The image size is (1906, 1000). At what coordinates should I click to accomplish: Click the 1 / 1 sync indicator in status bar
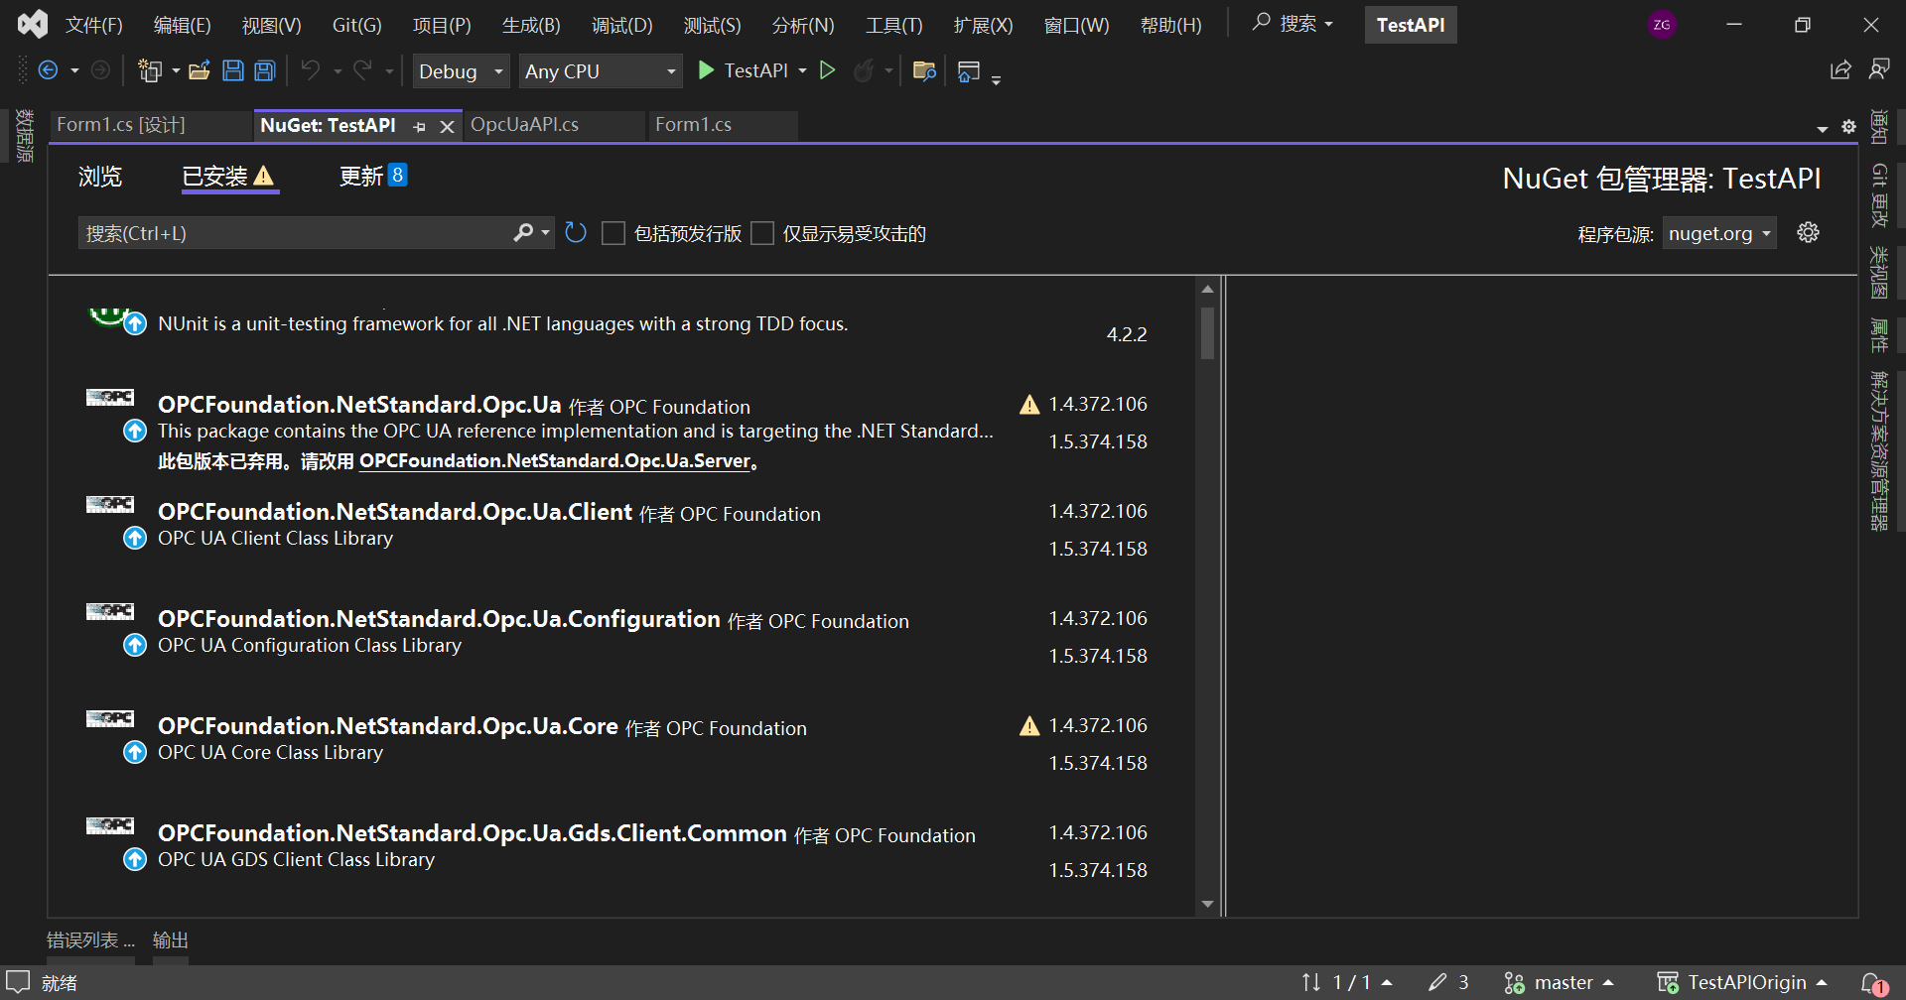click(x=1347, y=982)
